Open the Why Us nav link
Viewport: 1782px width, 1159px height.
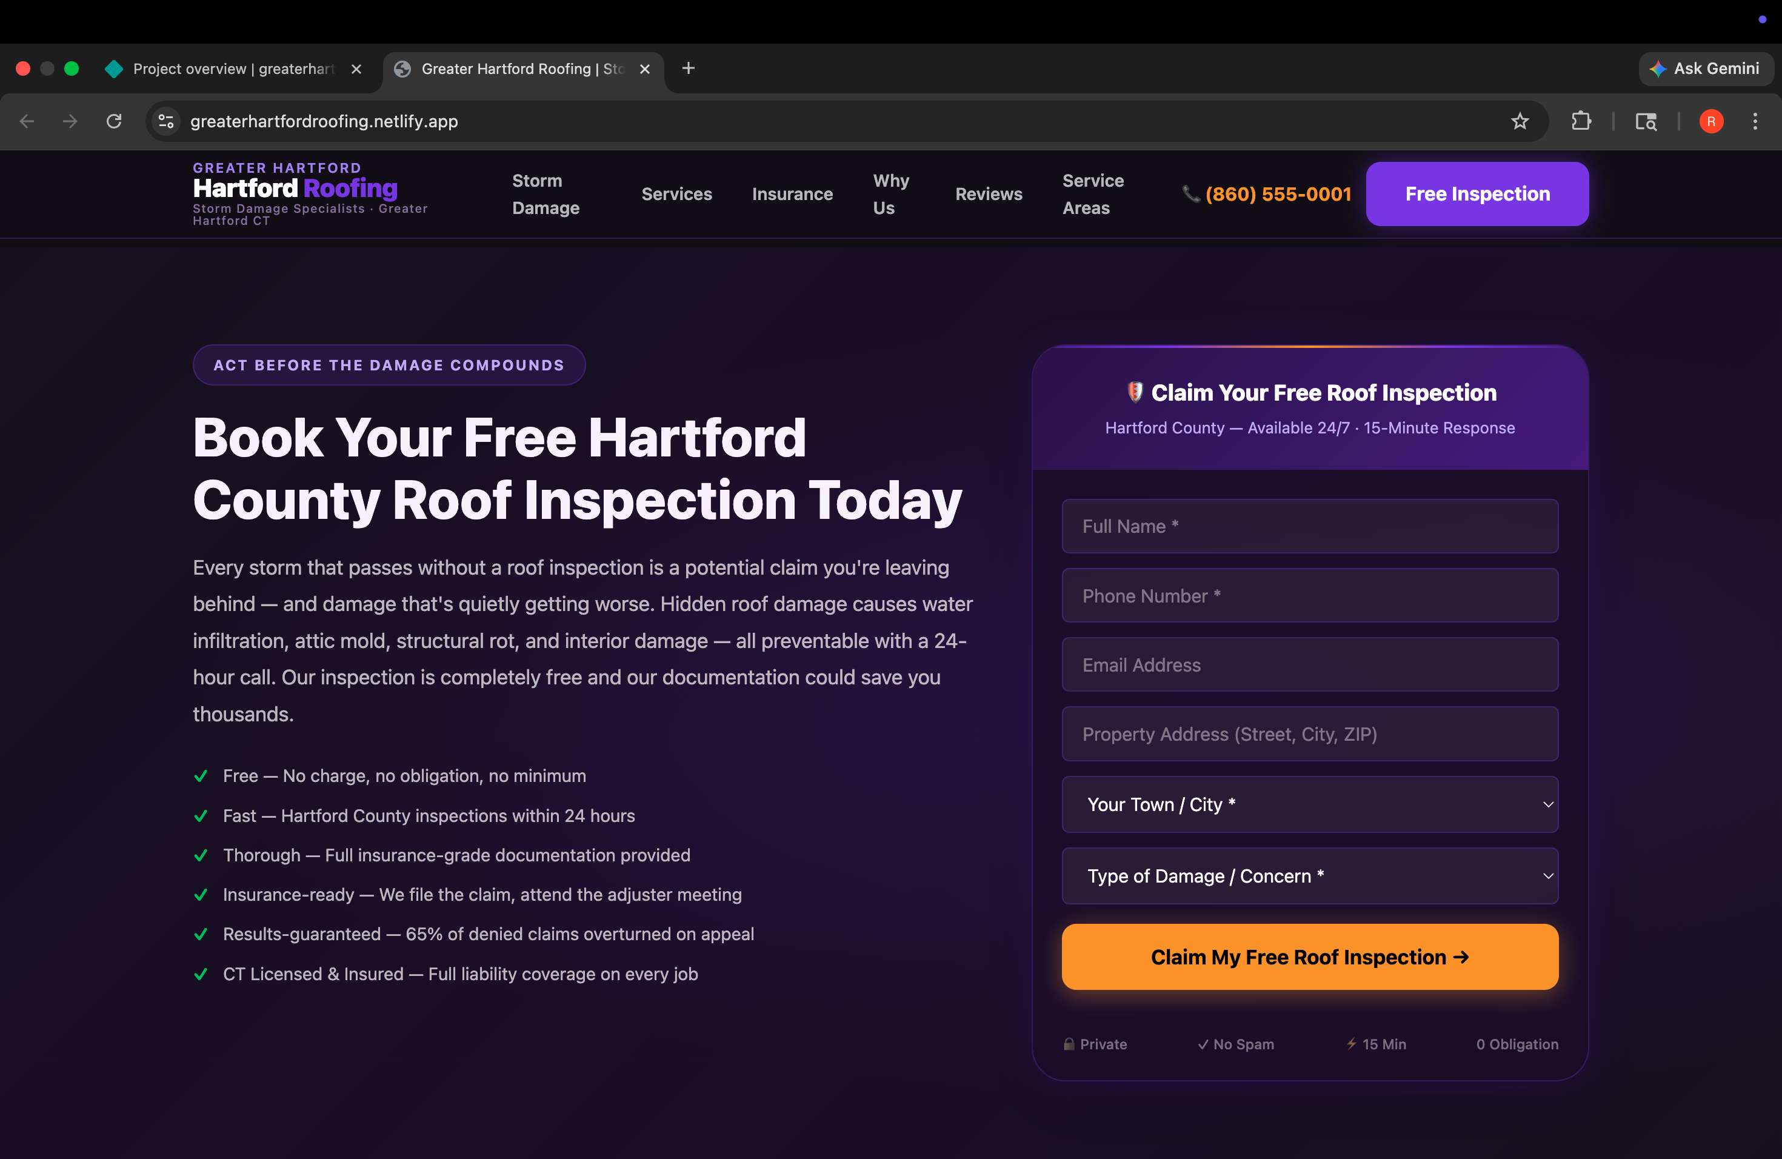click(891, 194)
